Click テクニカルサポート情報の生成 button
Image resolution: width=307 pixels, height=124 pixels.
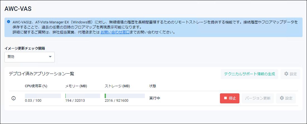pyautogui.click(x=250, y=74)
